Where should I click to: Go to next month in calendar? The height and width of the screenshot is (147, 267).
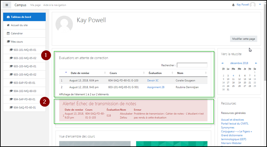click(256, 63)
